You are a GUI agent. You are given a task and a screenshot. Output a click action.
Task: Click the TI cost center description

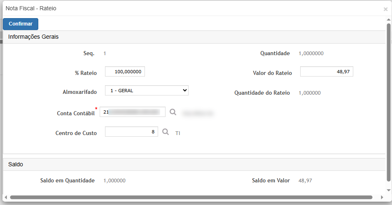(178, 133)
